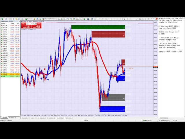Click the Semboller tab below Market Watch
185x139 pixels.
[4, 118]
